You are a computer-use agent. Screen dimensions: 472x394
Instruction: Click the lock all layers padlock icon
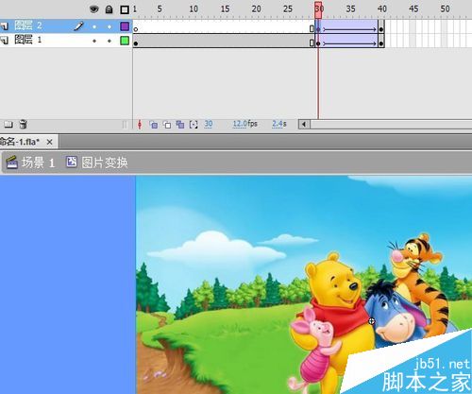pyautogui.click(x=109, y=9)
